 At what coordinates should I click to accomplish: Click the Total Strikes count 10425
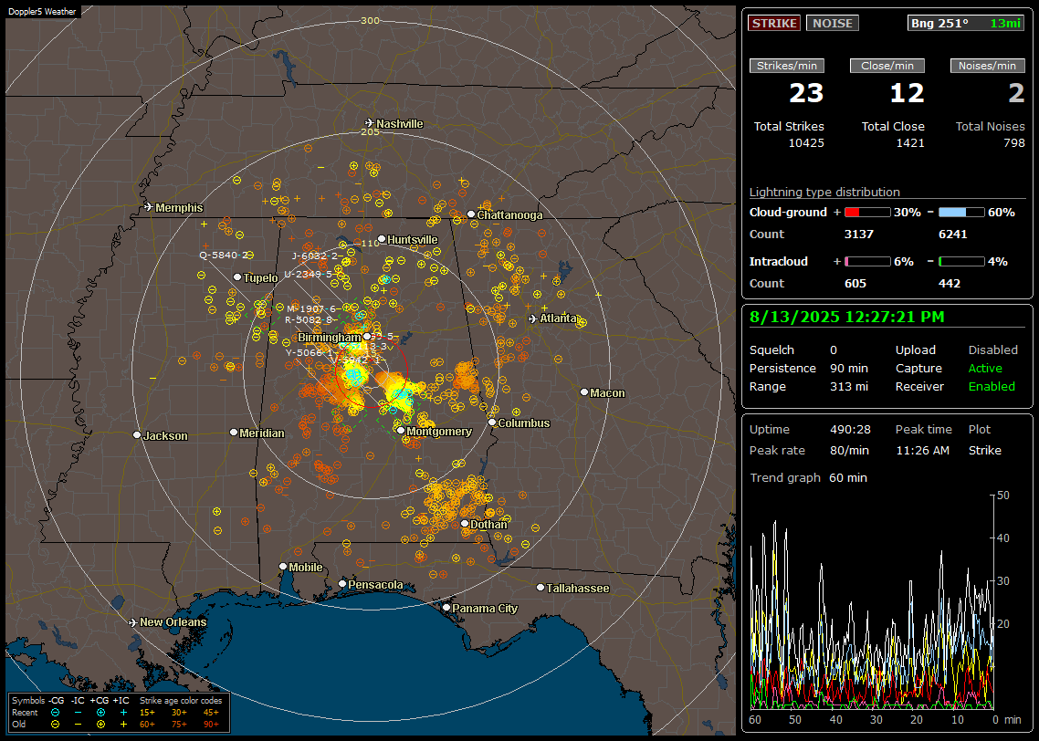(806, 142)
